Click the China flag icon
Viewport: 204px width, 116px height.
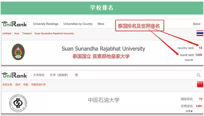tap(200, 84)
